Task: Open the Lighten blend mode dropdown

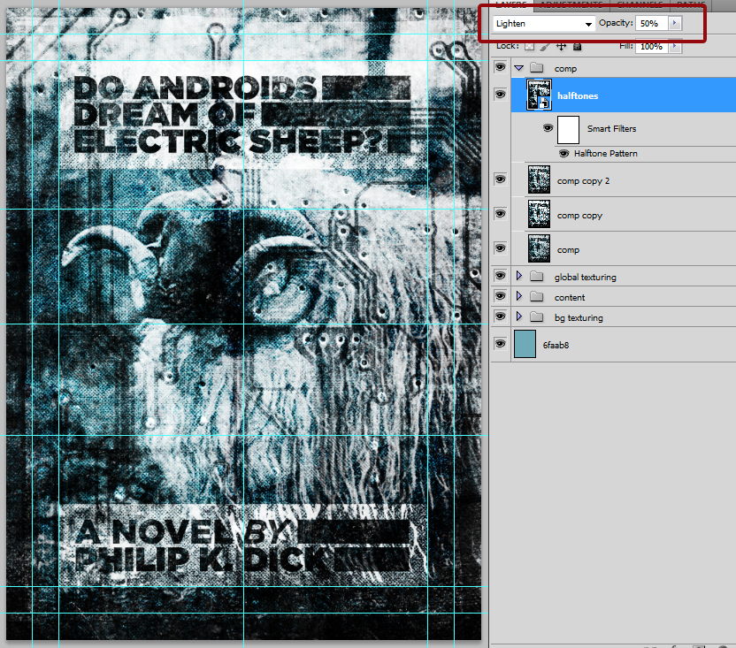Action: pos(544,24)
